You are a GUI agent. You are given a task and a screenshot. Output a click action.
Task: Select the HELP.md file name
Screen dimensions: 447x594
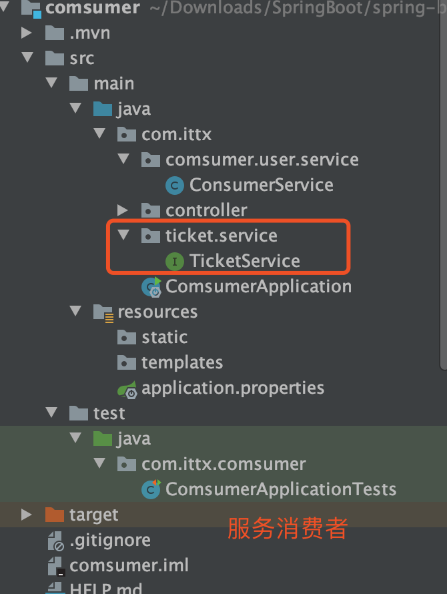pos(106,588)
